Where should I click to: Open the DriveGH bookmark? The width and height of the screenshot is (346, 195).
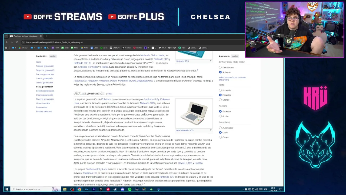pyautogui.click(x=23, y=48)
